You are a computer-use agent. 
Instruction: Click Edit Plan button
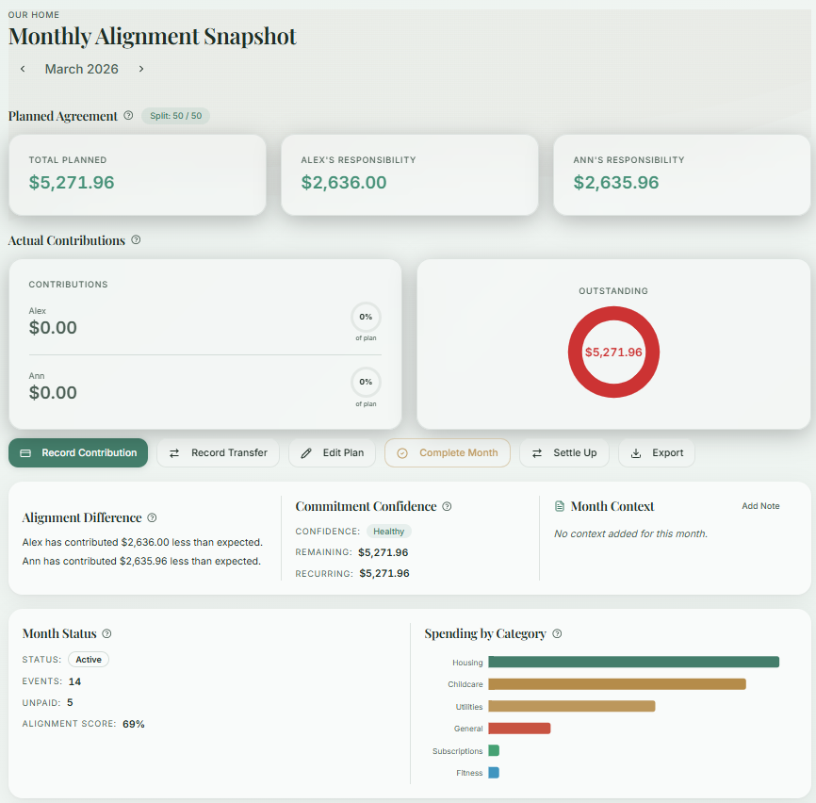[x=332, y=452]
